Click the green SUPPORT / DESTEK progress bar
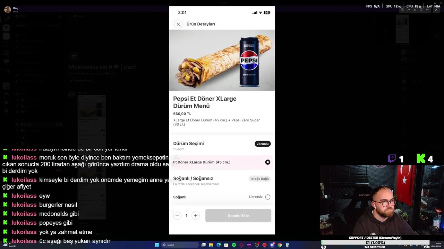 pos(375,243)
